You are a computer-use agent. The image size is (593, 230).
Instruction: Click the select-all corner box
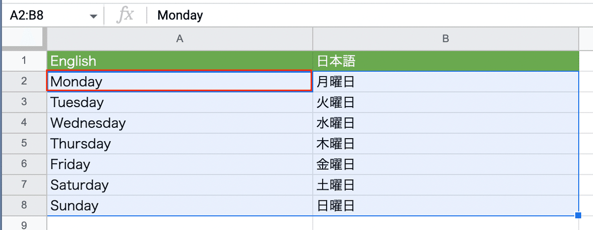pos(24,38)
